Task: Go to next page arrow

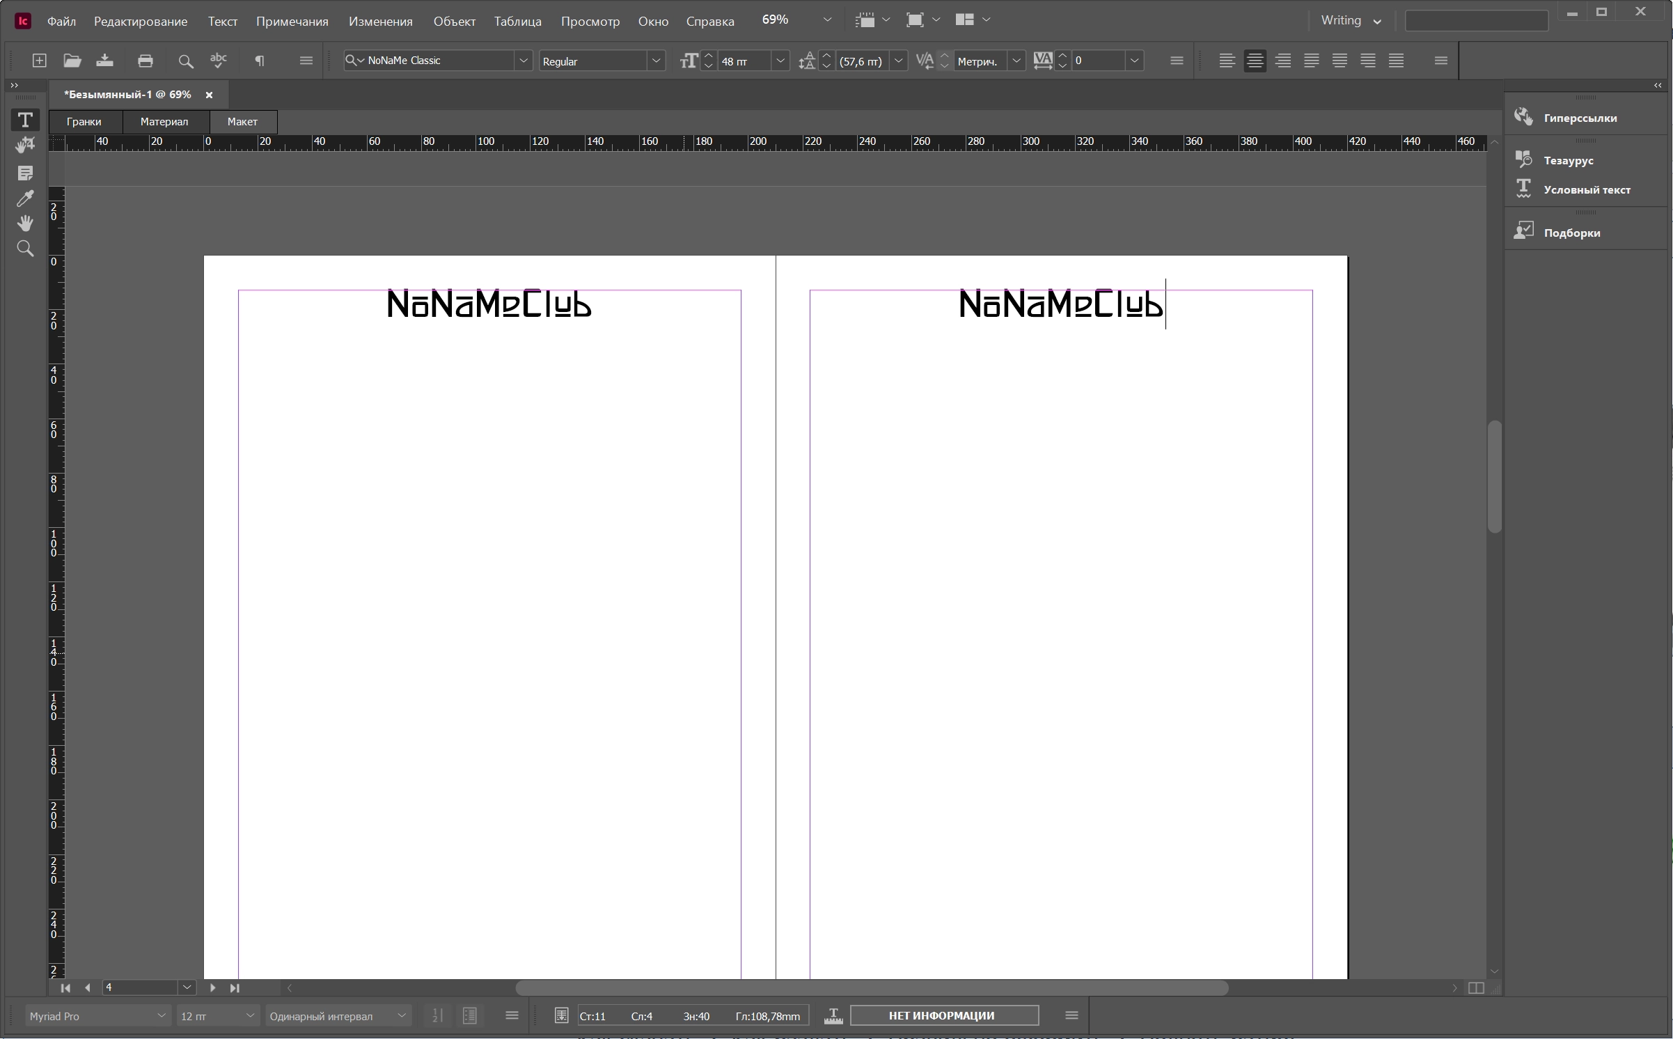Action: click(x=212, y=987)
